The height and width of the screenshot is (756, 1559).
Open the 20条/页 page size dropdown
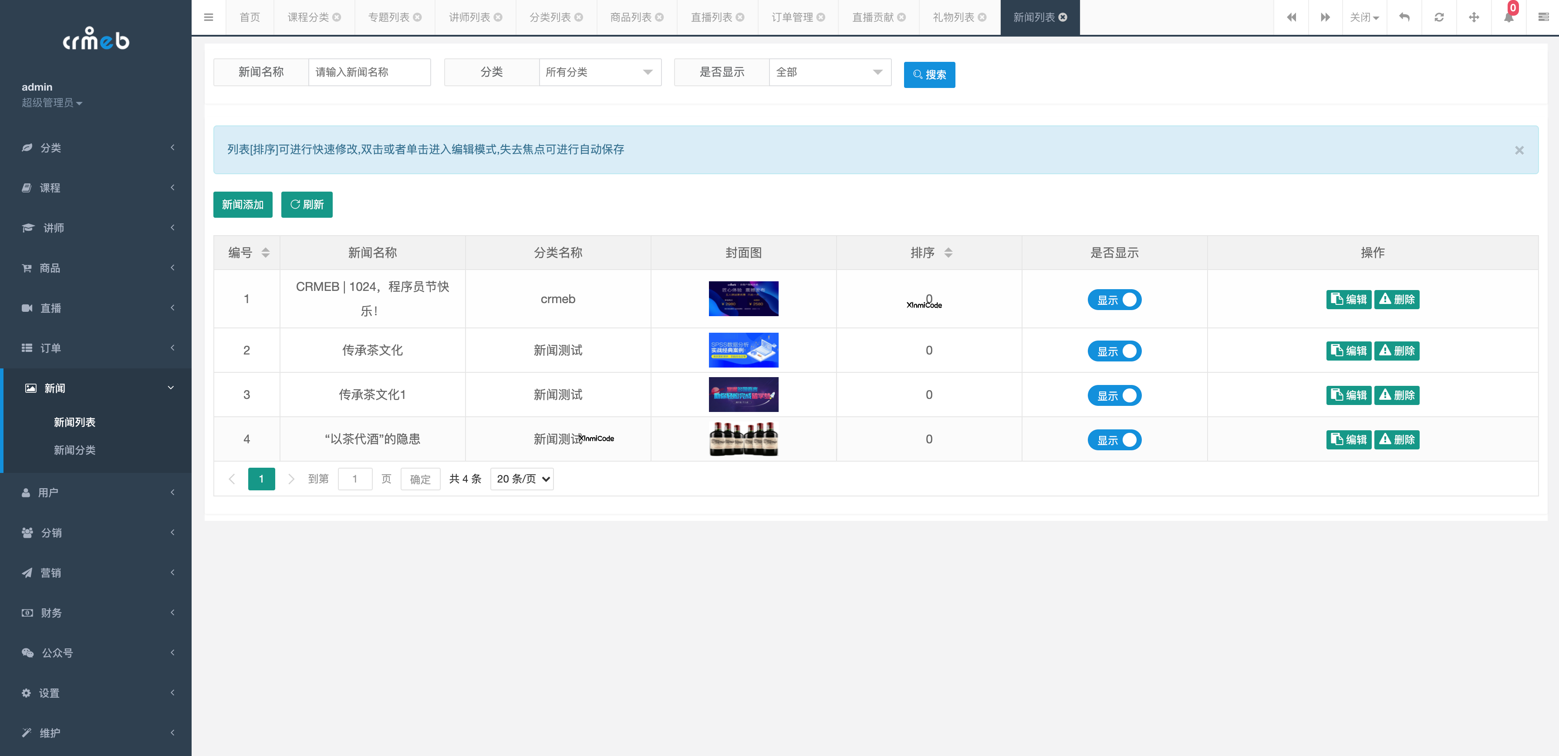(521, 479)
